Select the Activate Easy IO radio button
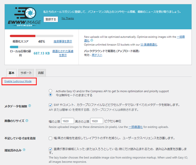196x165 pixels. 51,91
